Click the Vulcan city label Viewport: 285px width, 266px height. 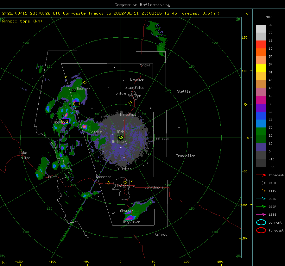click(x=161, y=235)
